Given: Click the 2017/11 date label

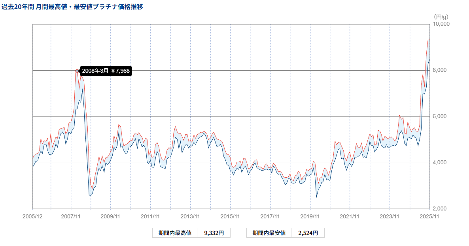Looking at the screenshot, I should [x=270, y=216].
